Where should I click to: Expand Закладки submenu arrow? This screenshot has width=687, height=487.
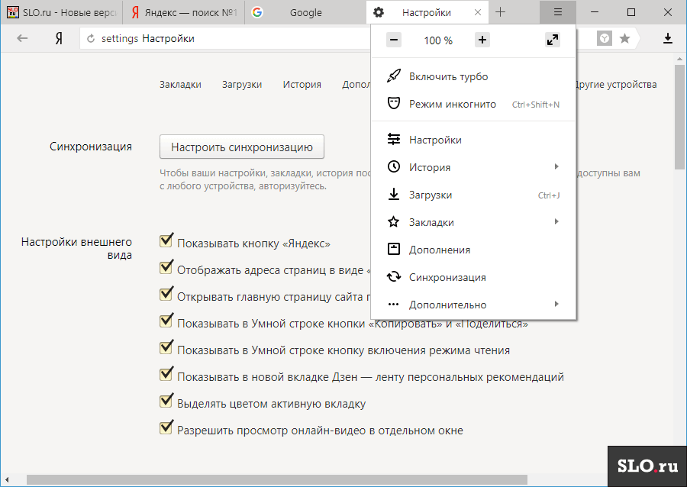[x=556, y=221]
